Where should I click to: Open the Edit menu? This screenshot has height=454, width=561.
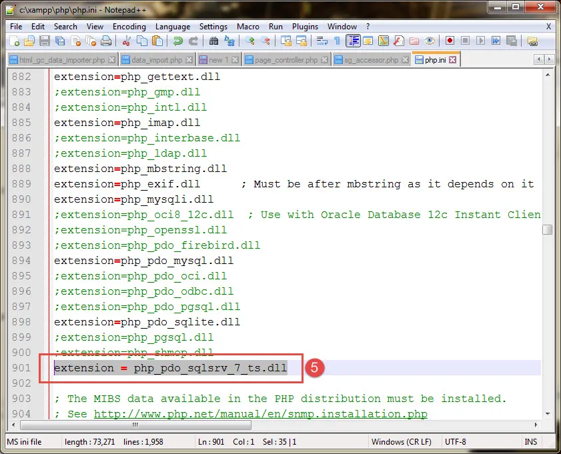pyautogui.click(x=38, y=27)
